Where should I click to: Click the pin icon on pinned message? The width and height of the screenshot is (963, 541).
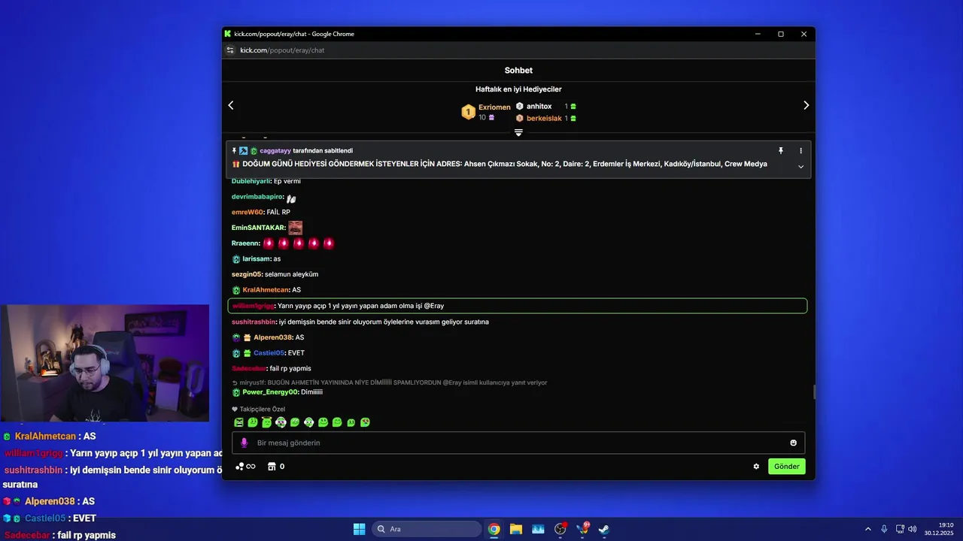click(781, 151)
